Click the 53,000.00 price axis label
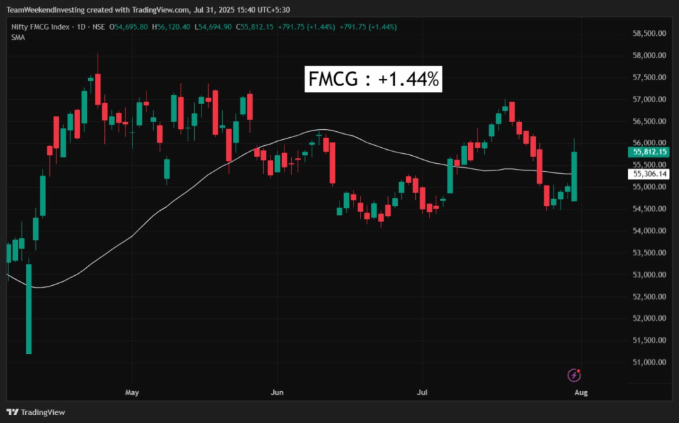 [649, 274]
